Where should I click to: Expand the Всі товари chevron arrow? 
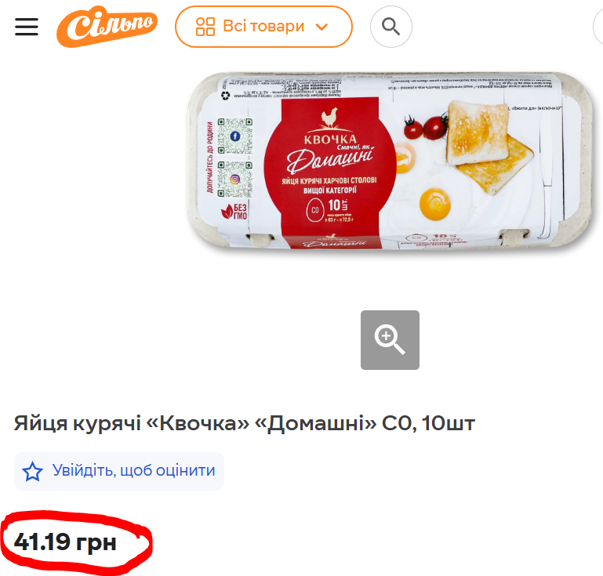click(321, 27)
